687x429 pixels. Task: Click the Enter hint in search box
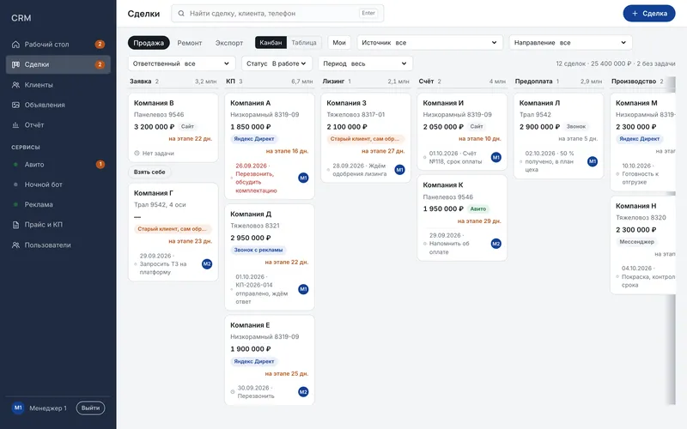click(368, 13)
